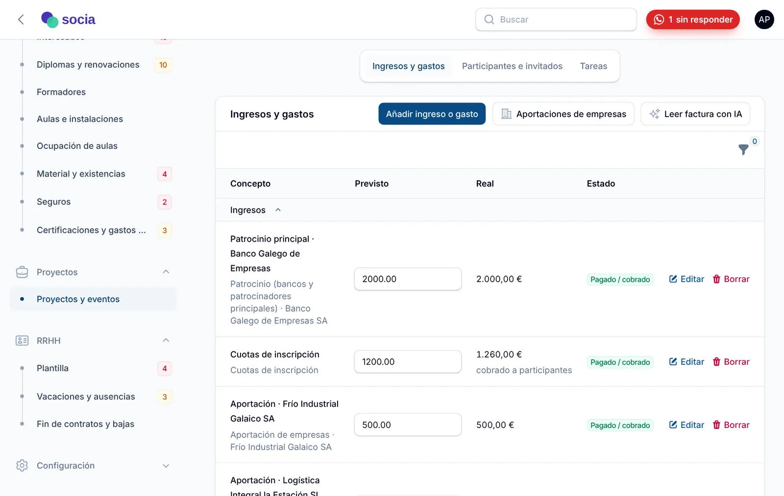Open Material y existencias in sidebar
The image size is (784, 496).
coord(81,174)
